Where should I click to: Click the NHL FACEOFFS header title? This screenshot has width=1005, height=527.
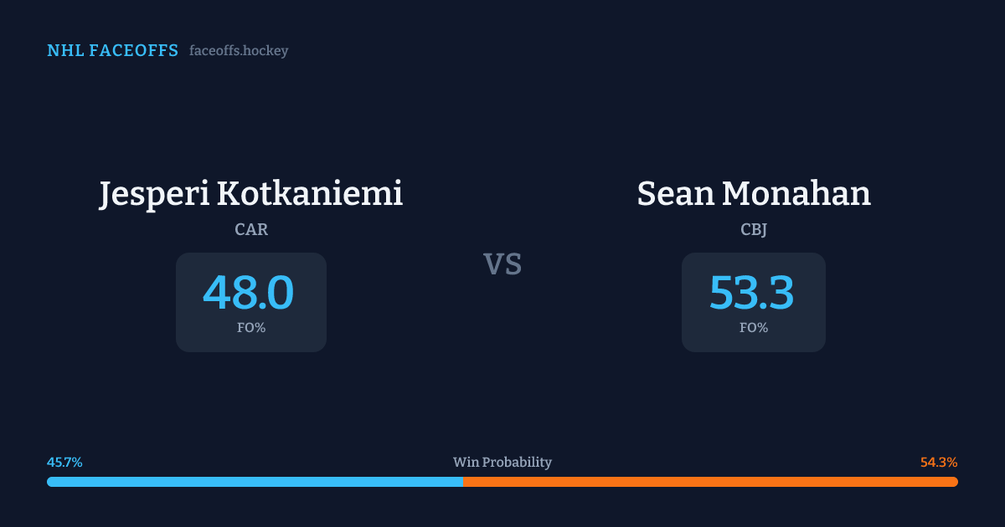(112, 51)
